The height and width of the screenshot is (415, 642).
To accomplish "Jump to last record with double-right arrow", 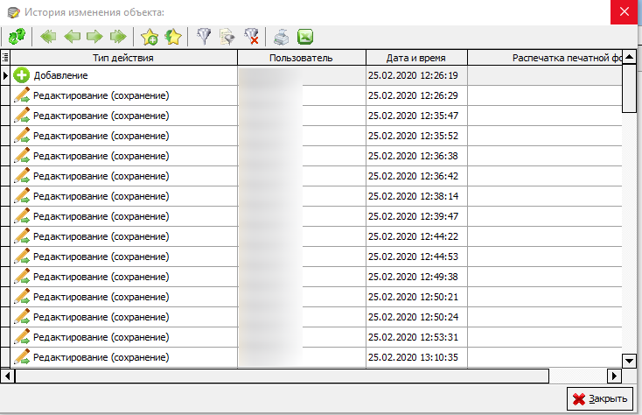I will click(x=118, y=37).
